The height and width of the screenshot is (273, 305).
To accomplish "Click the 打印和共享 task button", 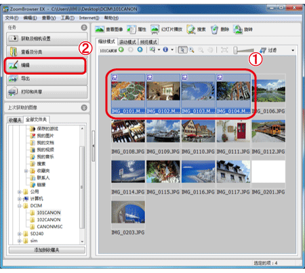I will click(x=47, y=92).
